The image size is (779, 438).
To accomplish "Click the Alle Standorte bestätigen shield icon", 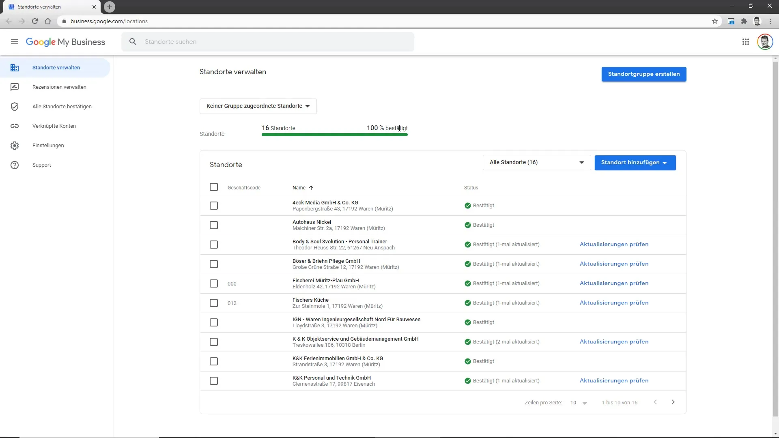I will click(x=15, y=107).
